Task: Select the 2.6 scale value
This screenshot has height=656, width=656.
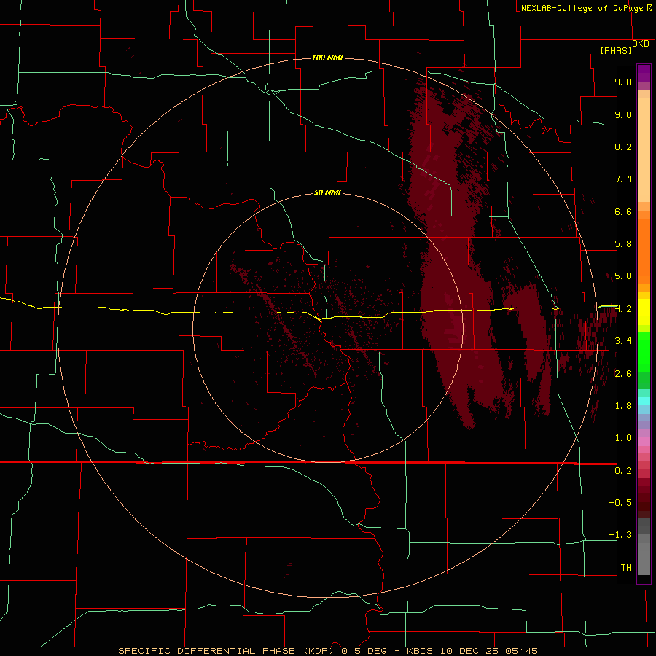Action: pyautogui.click(x=623, y=374)
